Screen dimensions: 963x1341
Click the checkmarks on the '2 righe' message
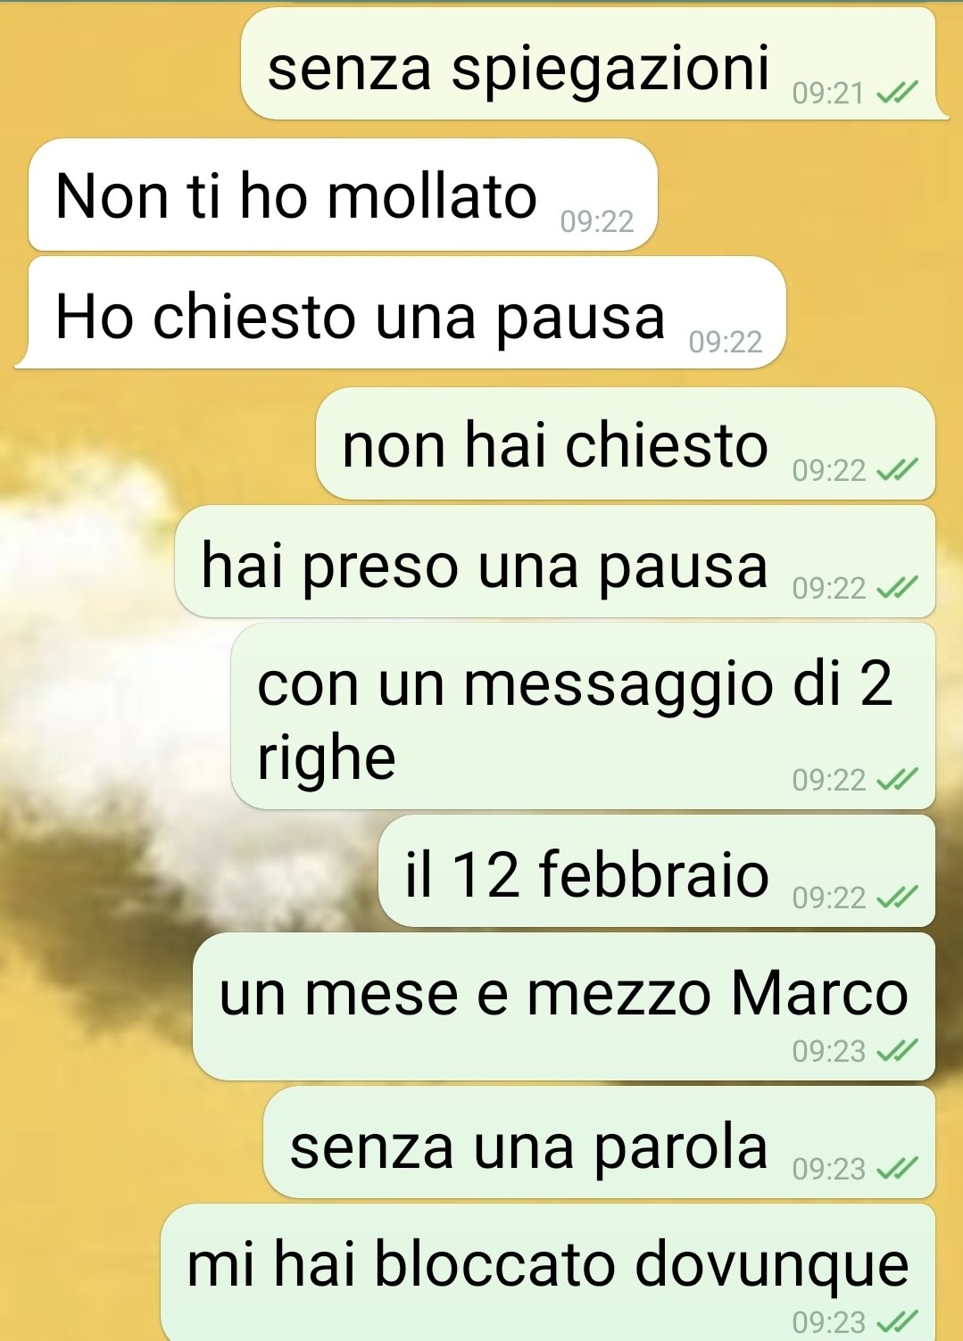coord(896,780)
